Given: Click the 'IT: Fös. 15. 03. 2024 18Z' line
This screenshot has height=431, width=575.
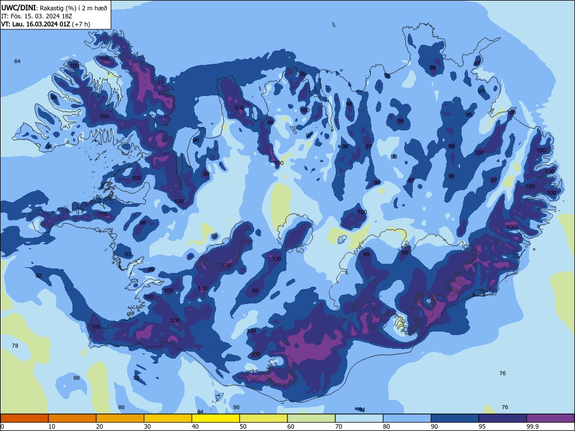Looking at the screenshot, I should [37, 16].
